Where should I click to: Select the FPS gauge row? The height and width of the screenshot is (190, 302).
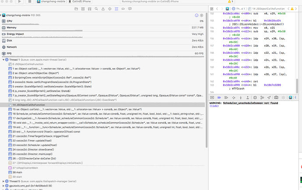click(x=103, y=54)
